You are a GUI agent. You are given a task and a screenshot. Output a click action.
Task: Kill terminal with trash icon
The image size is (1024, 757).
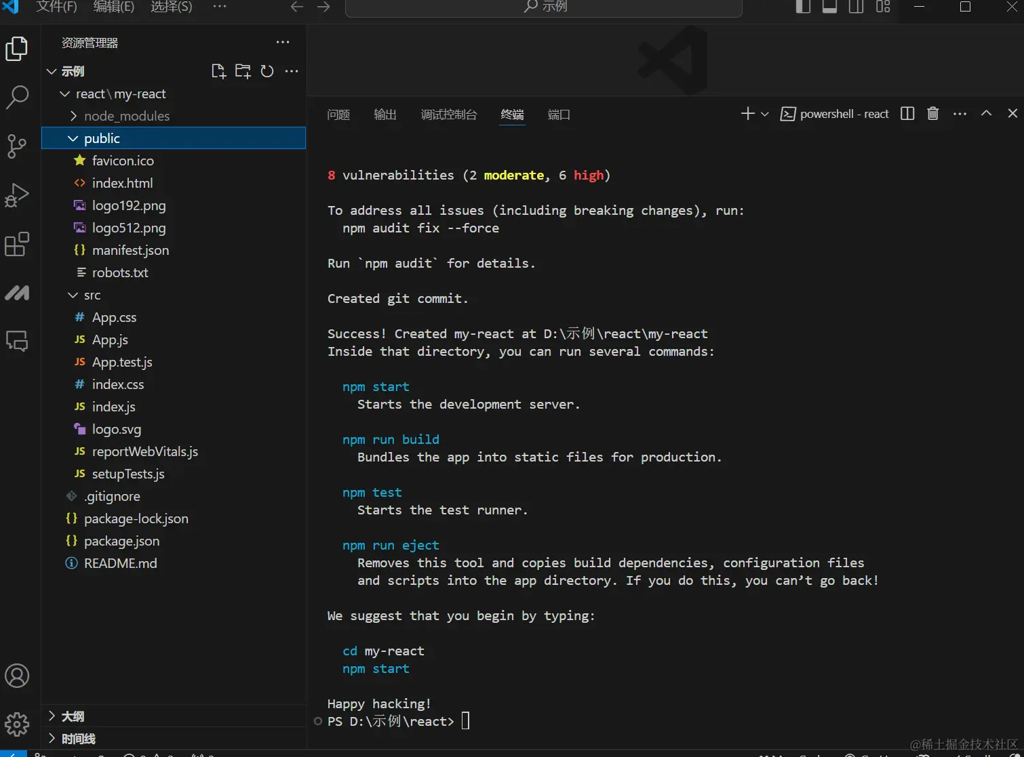tap(933, 114)
